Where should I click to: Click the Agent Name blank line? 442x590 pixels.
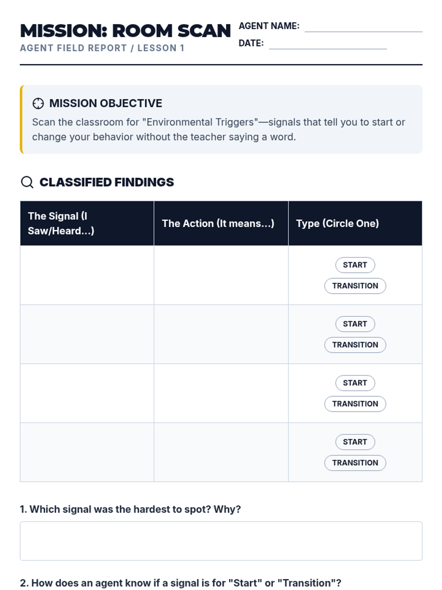point(364,29)
